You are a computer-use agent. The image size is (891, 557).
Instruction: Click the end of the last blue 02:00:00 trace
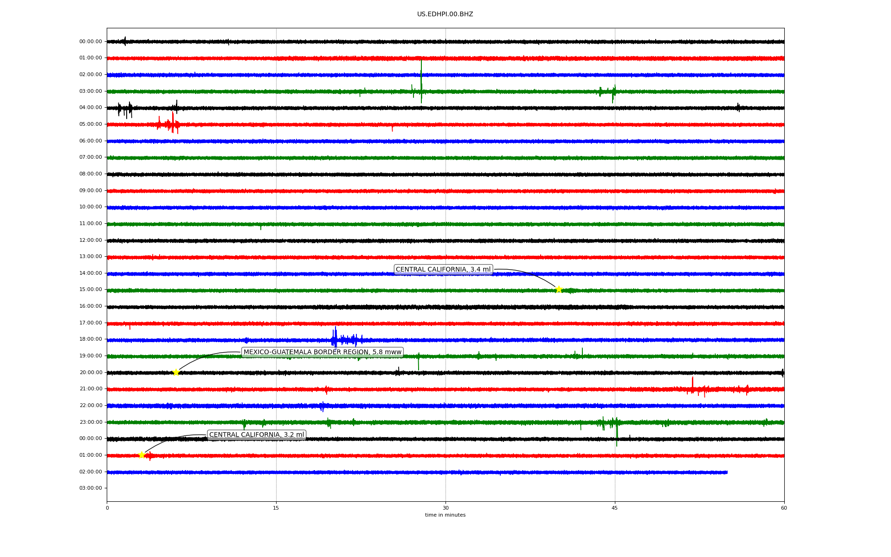(x=727, y=472)
